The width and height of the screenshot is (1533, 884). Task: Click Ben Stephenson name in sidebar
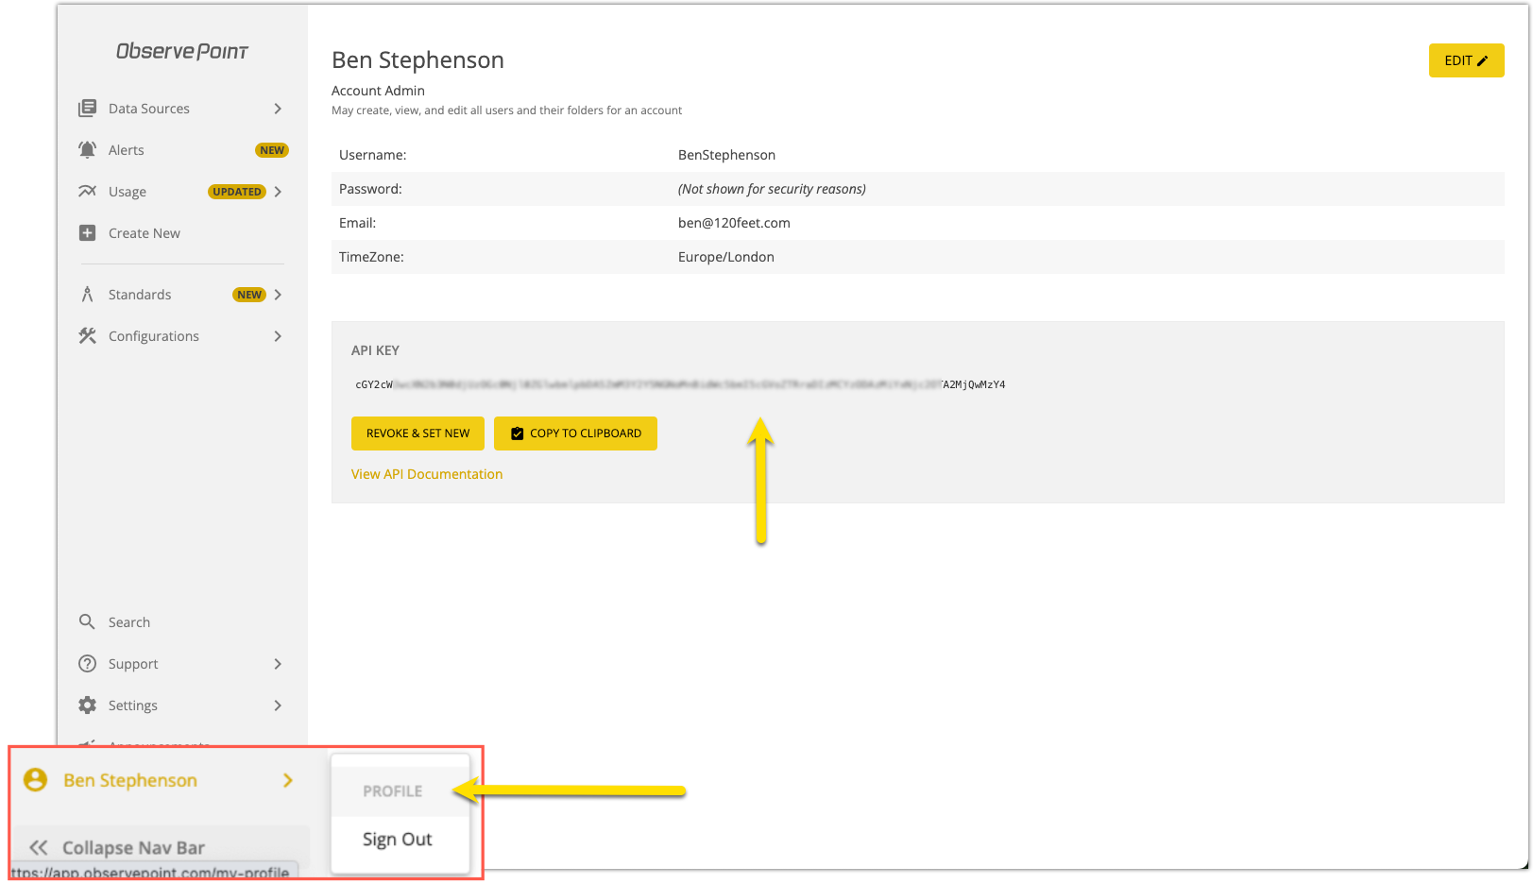[130, 780]
